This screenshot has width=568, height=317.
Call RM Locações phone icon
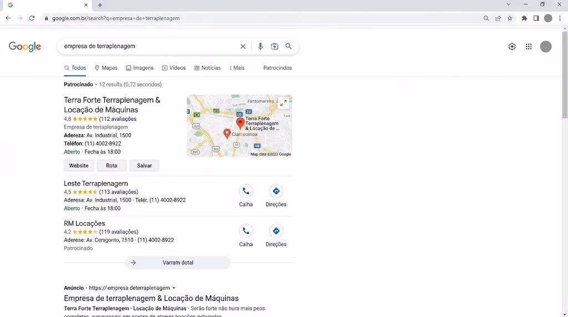coord(246,231)
